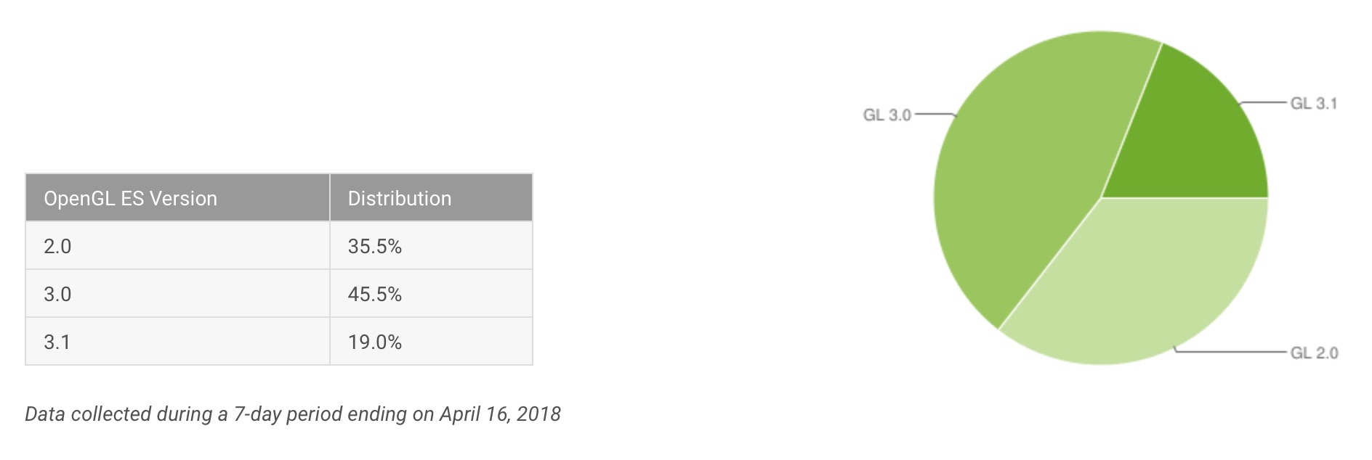
Task: Click the 19.0% distribution cell
Action: (431, 342)
